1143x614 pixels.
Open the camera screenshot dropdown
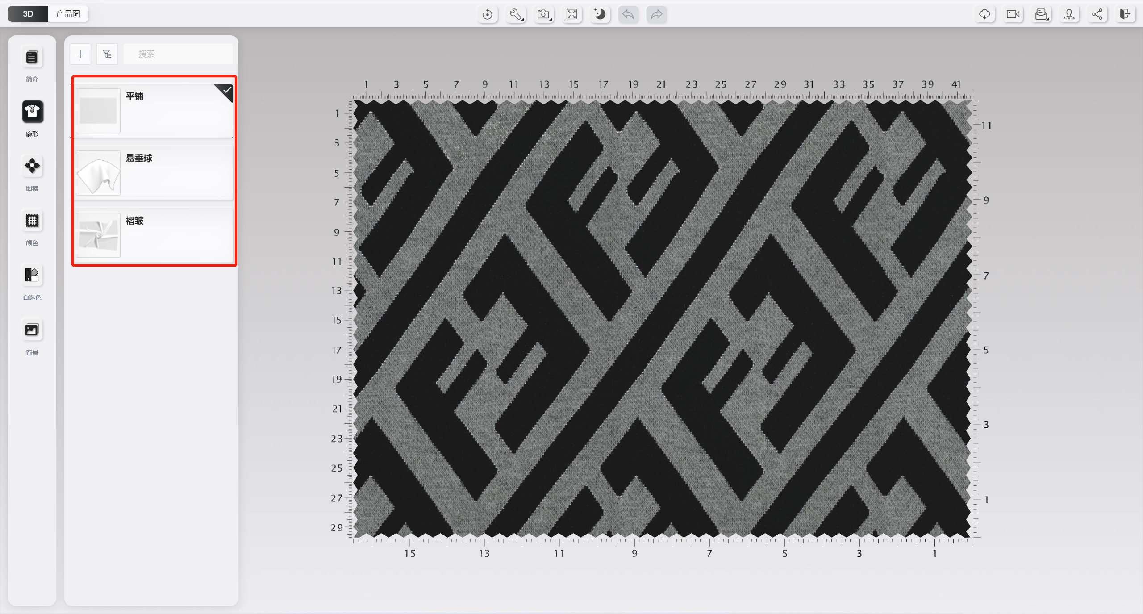tap(543, 14)
